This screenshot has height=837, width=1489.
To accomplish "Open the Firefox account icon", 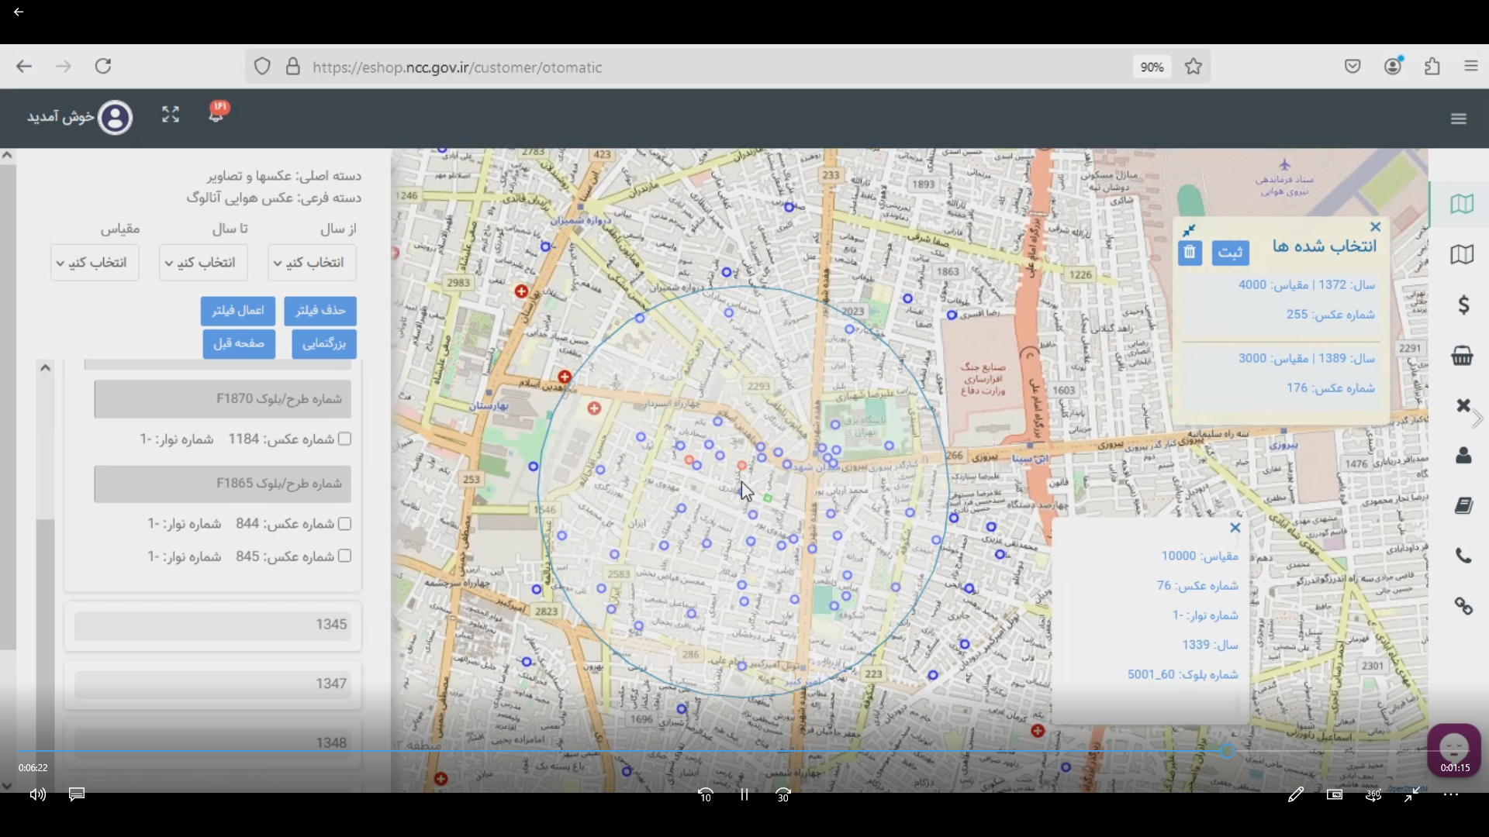I will click(1394, 67).
